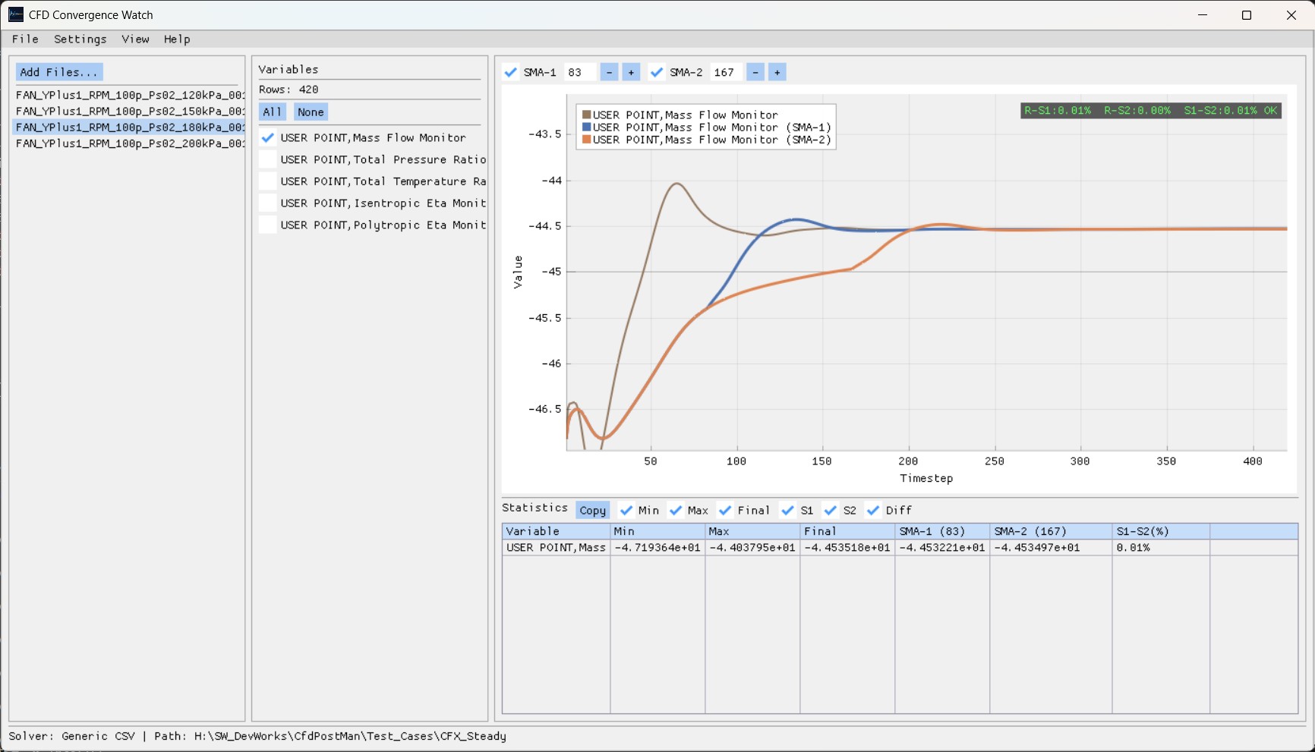Screen dimensions: 1315x752
Task: Uncheck USER POINT, Mass Flow Monitor variable
Action: (x=268, y=137)
